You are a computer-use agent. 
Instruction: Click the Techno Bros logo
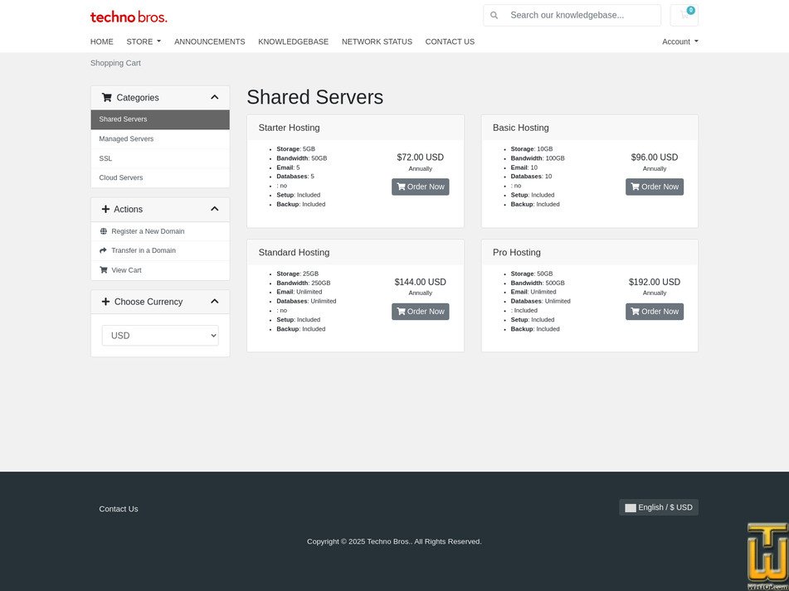pyautogui.click(x=129, y=17)
